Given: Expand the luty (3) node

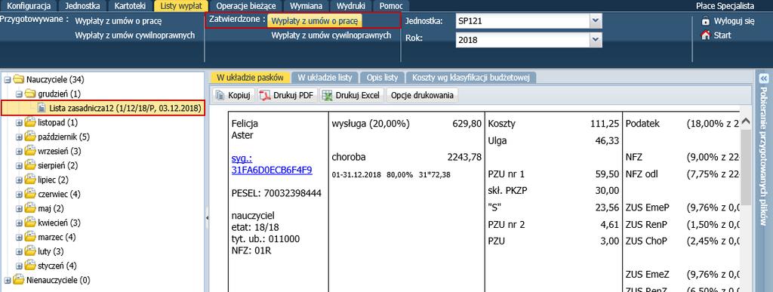Looking at the screenshot, I should (19, 251).
